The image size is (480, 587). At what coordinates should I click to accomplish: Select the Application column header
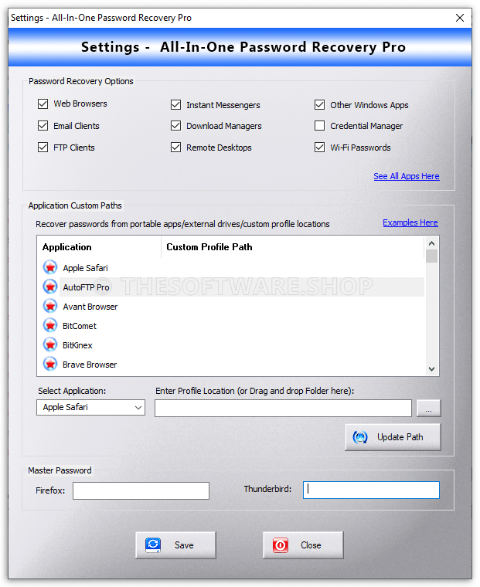tap(99, 247)
